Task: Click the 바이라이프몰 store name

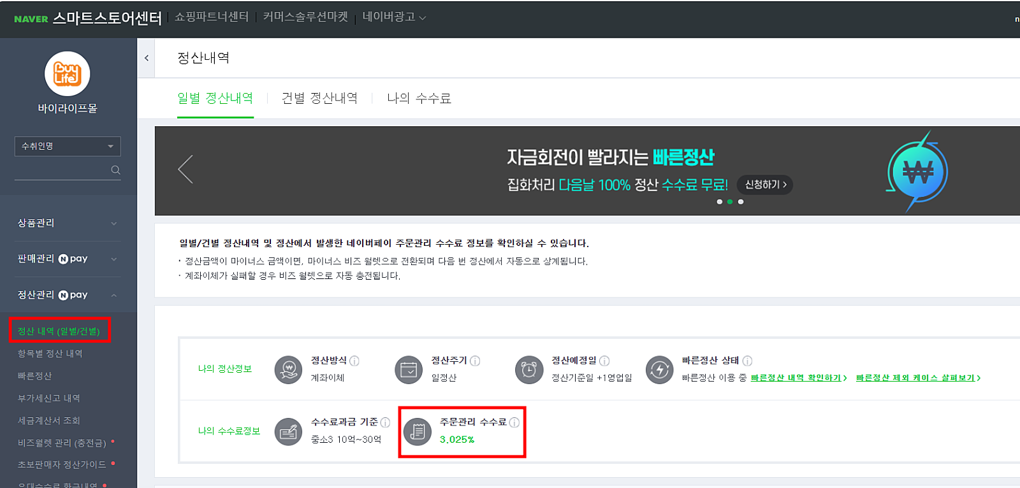Action: [x=67, y=109]
